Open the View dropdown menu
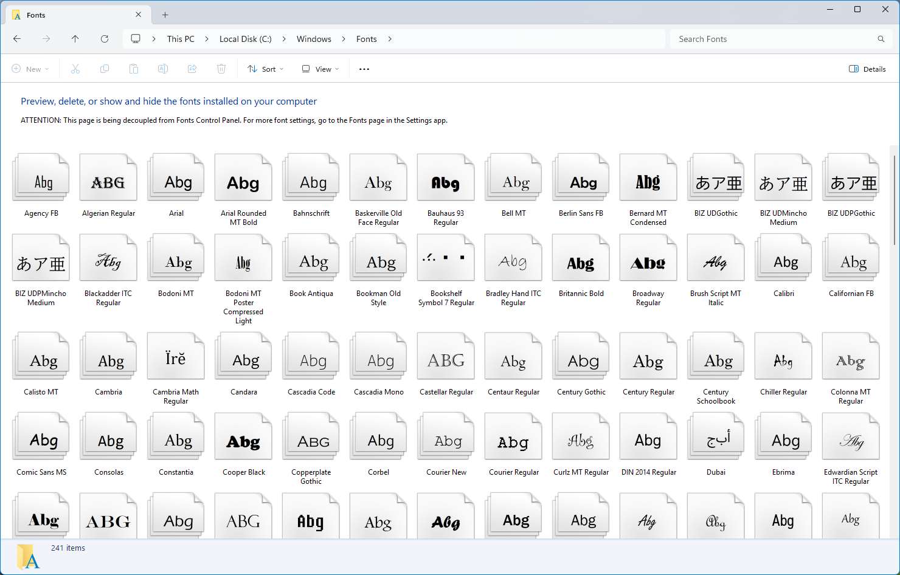This screenshot has width=900, height=575. pos(320,69)
